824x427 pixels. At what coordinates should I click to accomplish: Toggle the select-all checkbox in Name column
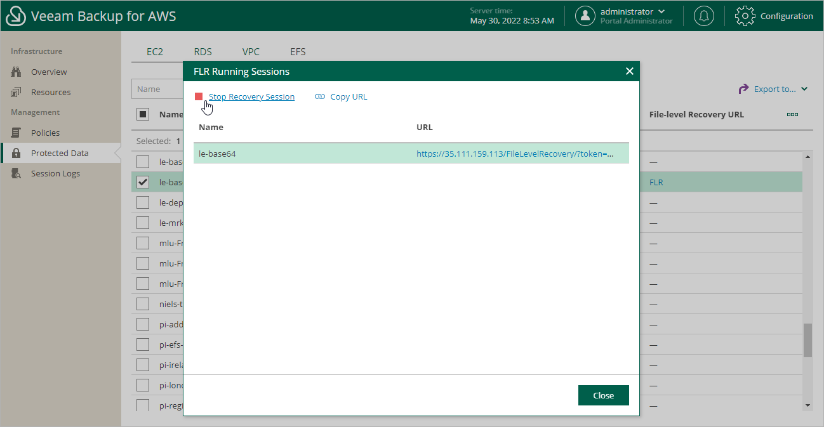point(143,114)
